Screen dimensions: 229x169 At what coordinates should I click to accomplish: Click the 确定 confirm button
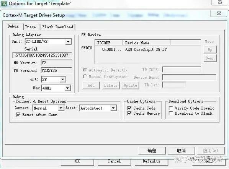[x=152, y=151]
